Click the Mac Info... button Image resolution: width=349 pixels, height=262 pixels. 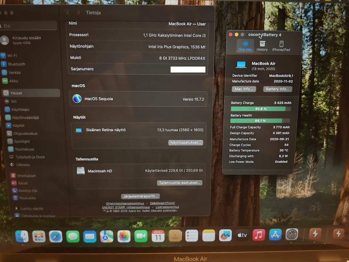(244, 89)
